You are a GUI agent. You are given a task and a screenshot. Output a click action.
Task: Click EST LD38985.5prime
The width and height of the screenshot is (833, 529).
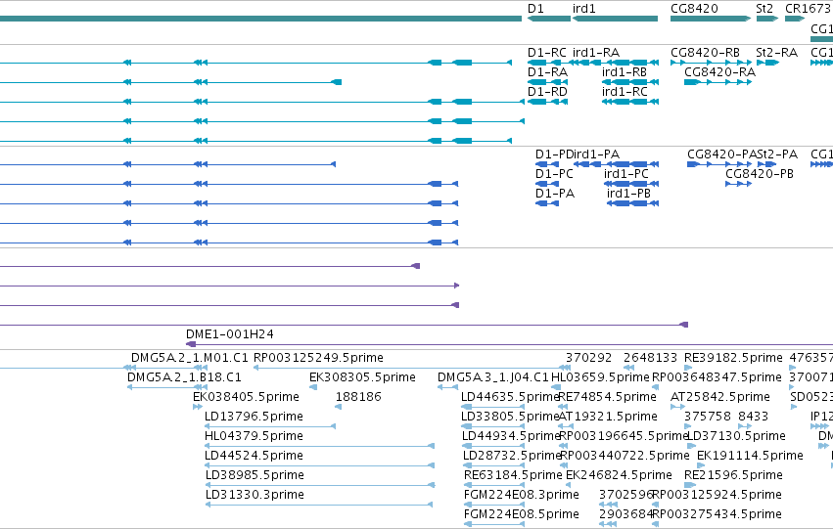pyautogui.click(x=320, y=486)
